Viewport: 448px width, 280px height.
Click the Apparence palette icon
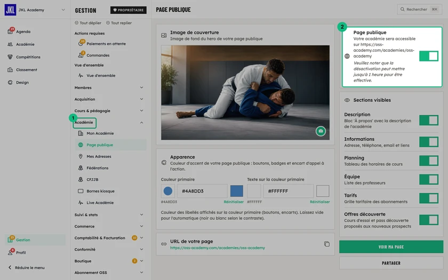(x=164, y=163)
